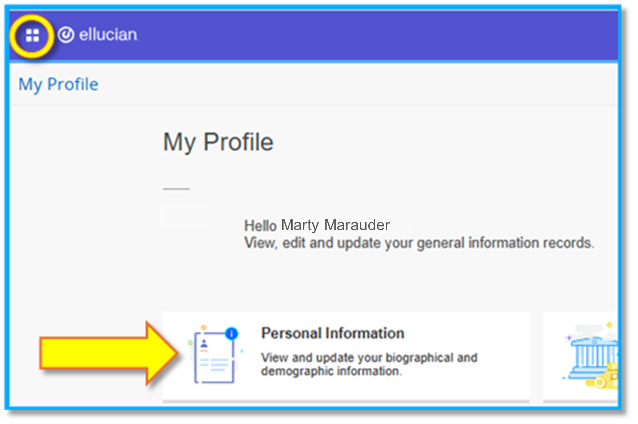Click the biographical and demographic description text
This screenshot has width=638, height=424.
coord(369,364)
